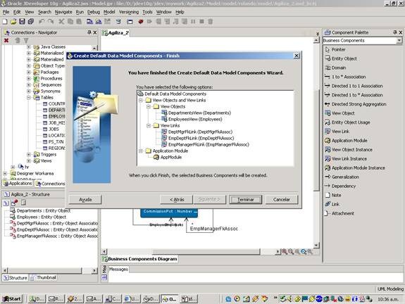Select Link item in Component Palette

pyautogui.click(x=332, y=204)
